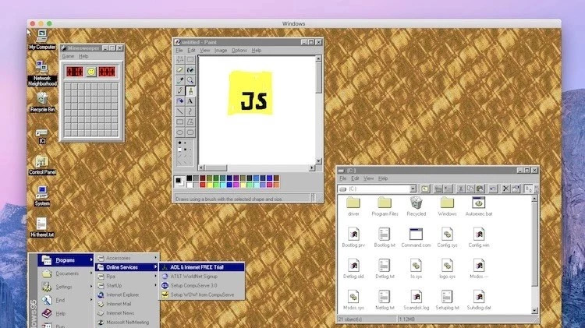Open the View menu in C: window
Viewport: 585px width, 328px height.
point(369,178)
